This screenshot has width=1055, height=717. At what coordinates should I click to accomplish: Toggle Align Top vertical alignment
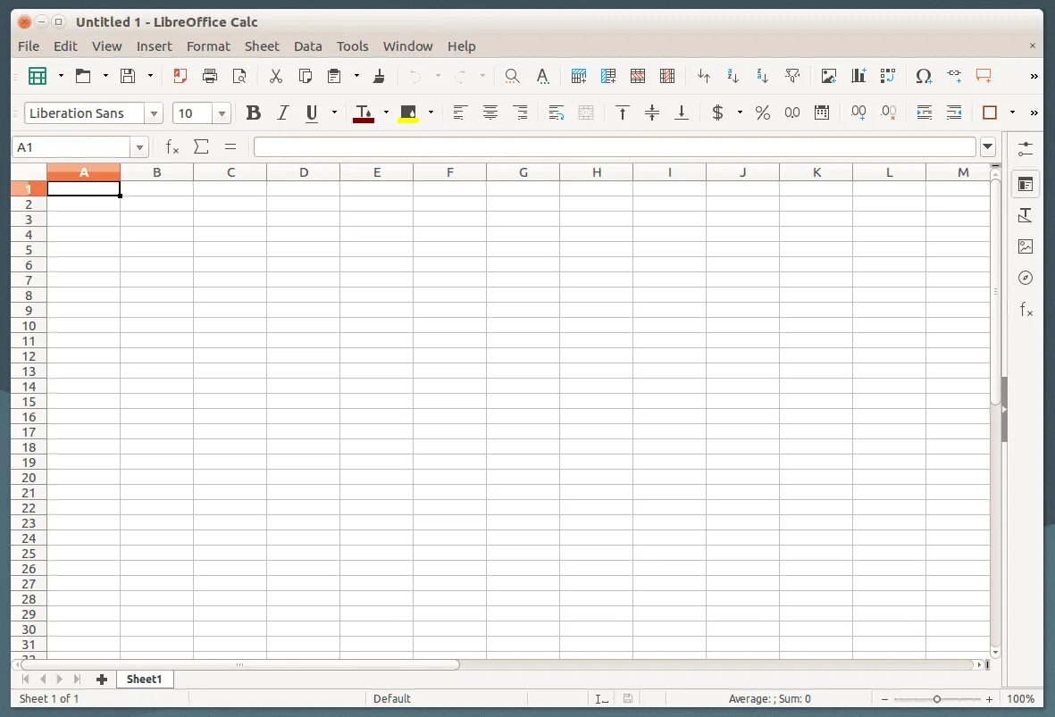623,113
